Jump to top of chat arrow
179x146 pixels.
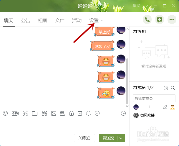click(x=127, y=29)
